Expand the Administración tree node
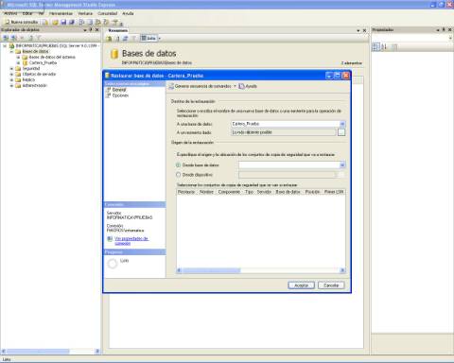This screenshot has width=454, height=363. [11, 85]
